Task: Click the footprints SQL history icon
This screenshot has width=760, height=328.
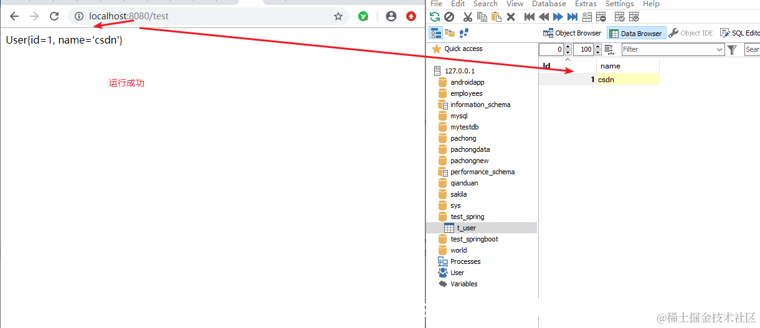Action: click(x=464, y=32)
